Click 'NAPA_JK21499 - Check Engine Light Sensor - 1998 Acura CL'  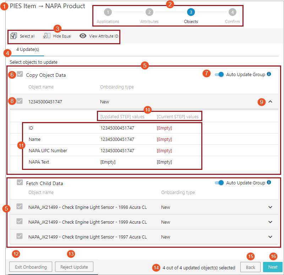point(88,207)
